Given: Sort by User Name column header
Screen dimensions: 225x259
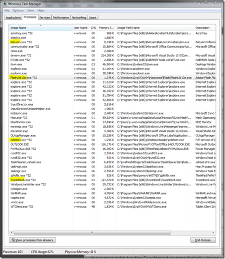Looking at the screenshot, I should pyautogui.click(x=81, y=28).
